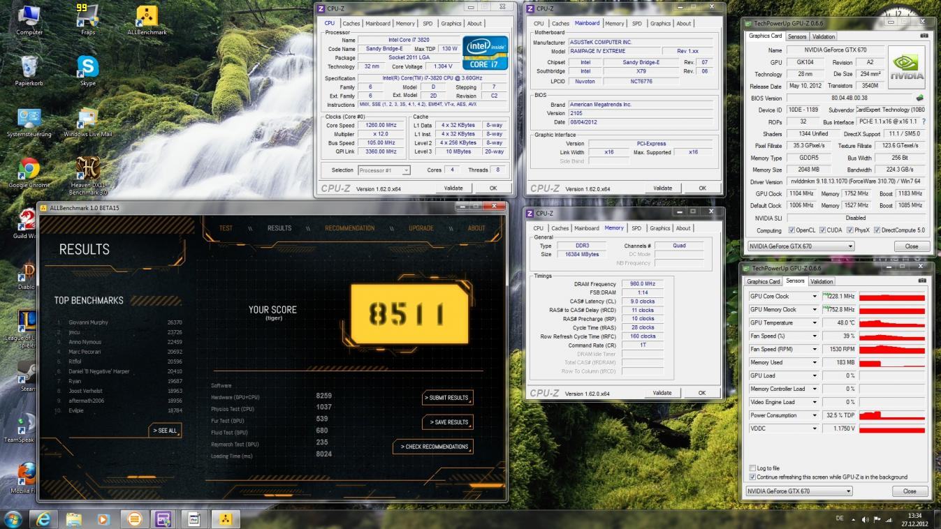Open the TEST tab in ALLBenchmark
Screen dimensions: 941x529
226,228
